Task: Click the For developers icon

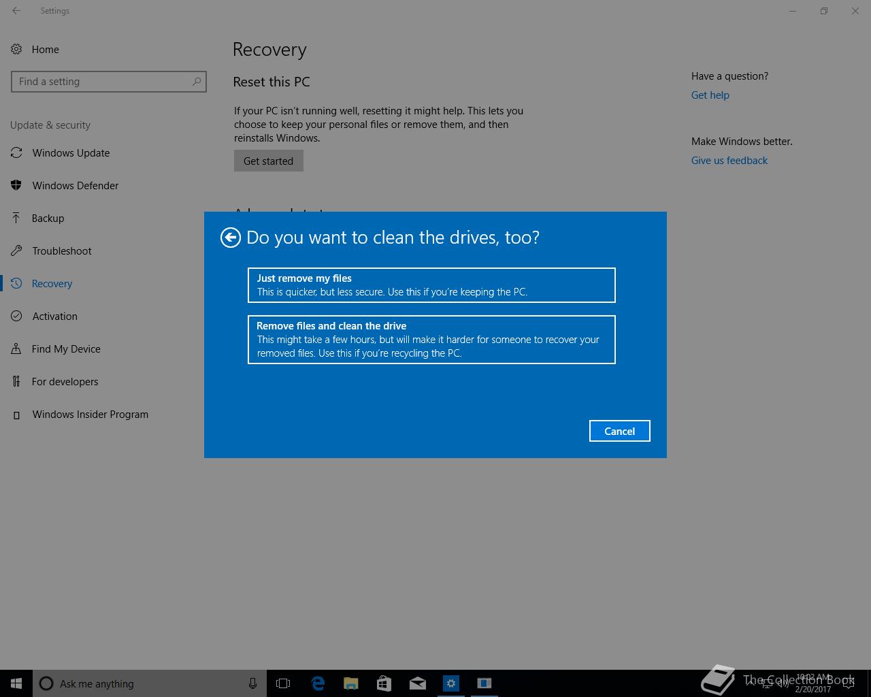Action: [16, 381]
